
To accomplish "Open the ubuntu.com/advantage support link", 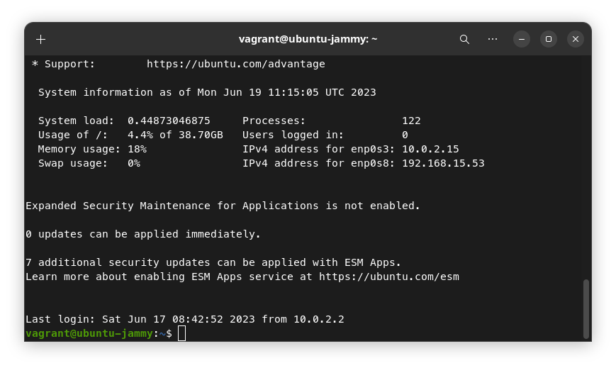I will (235, 64).
